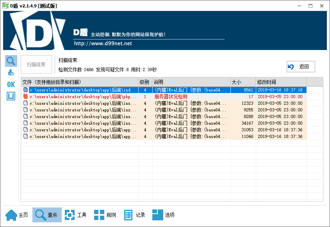Open the 记录 logs tab

[134, 215]
